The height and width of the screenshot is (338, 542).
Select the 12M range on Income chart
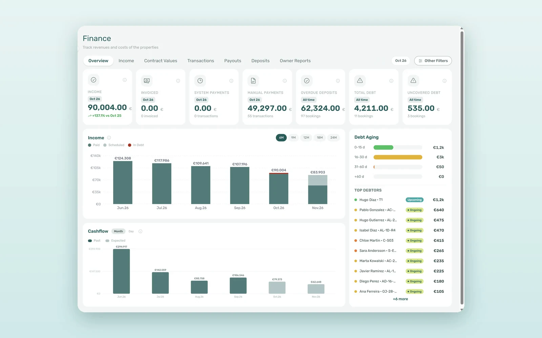(306, 138)
